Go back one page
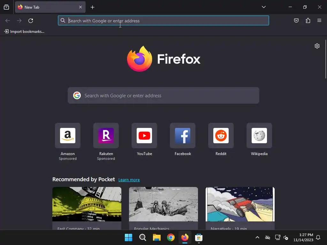This screenshot has height=245, width=327. coord(8,21)
